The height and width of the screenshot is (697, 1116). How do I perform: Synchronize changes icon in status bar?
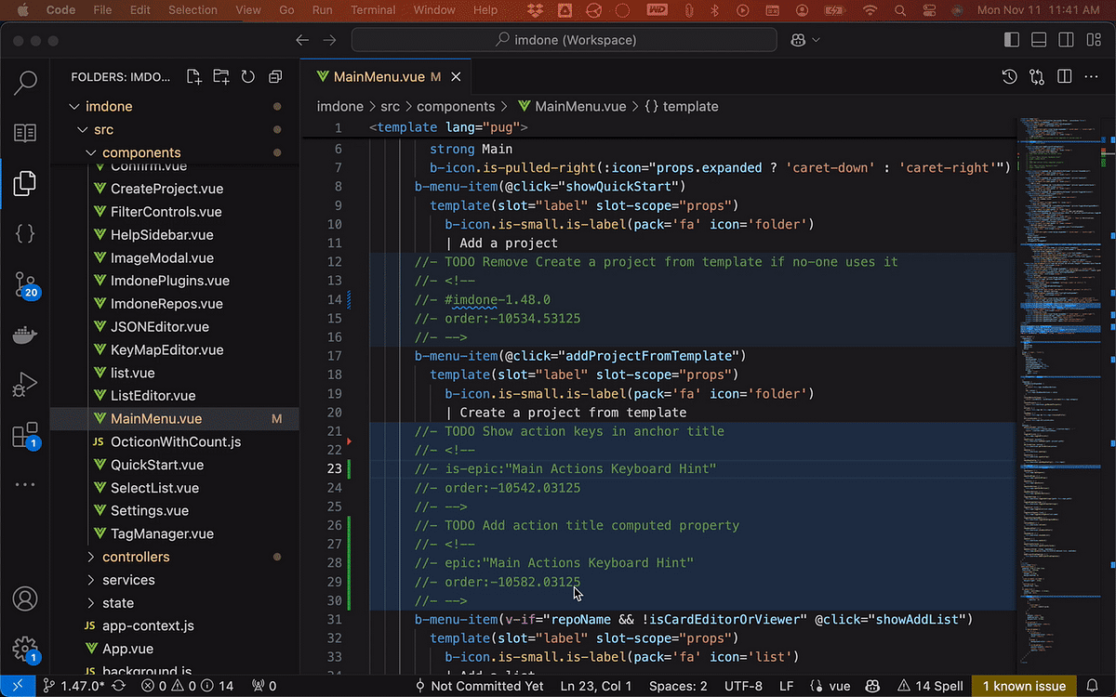pyautogui.click(x=118, y=686)
